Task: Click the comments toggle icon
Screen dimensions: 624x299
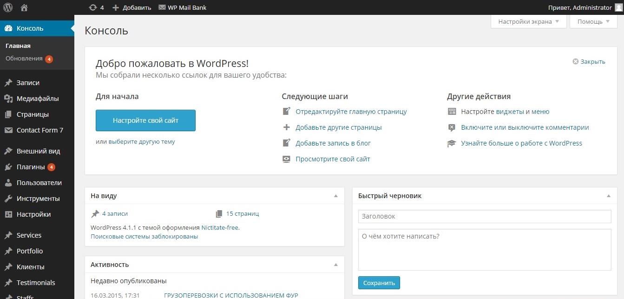Action: pyautogui.click(x=452, y=127)
